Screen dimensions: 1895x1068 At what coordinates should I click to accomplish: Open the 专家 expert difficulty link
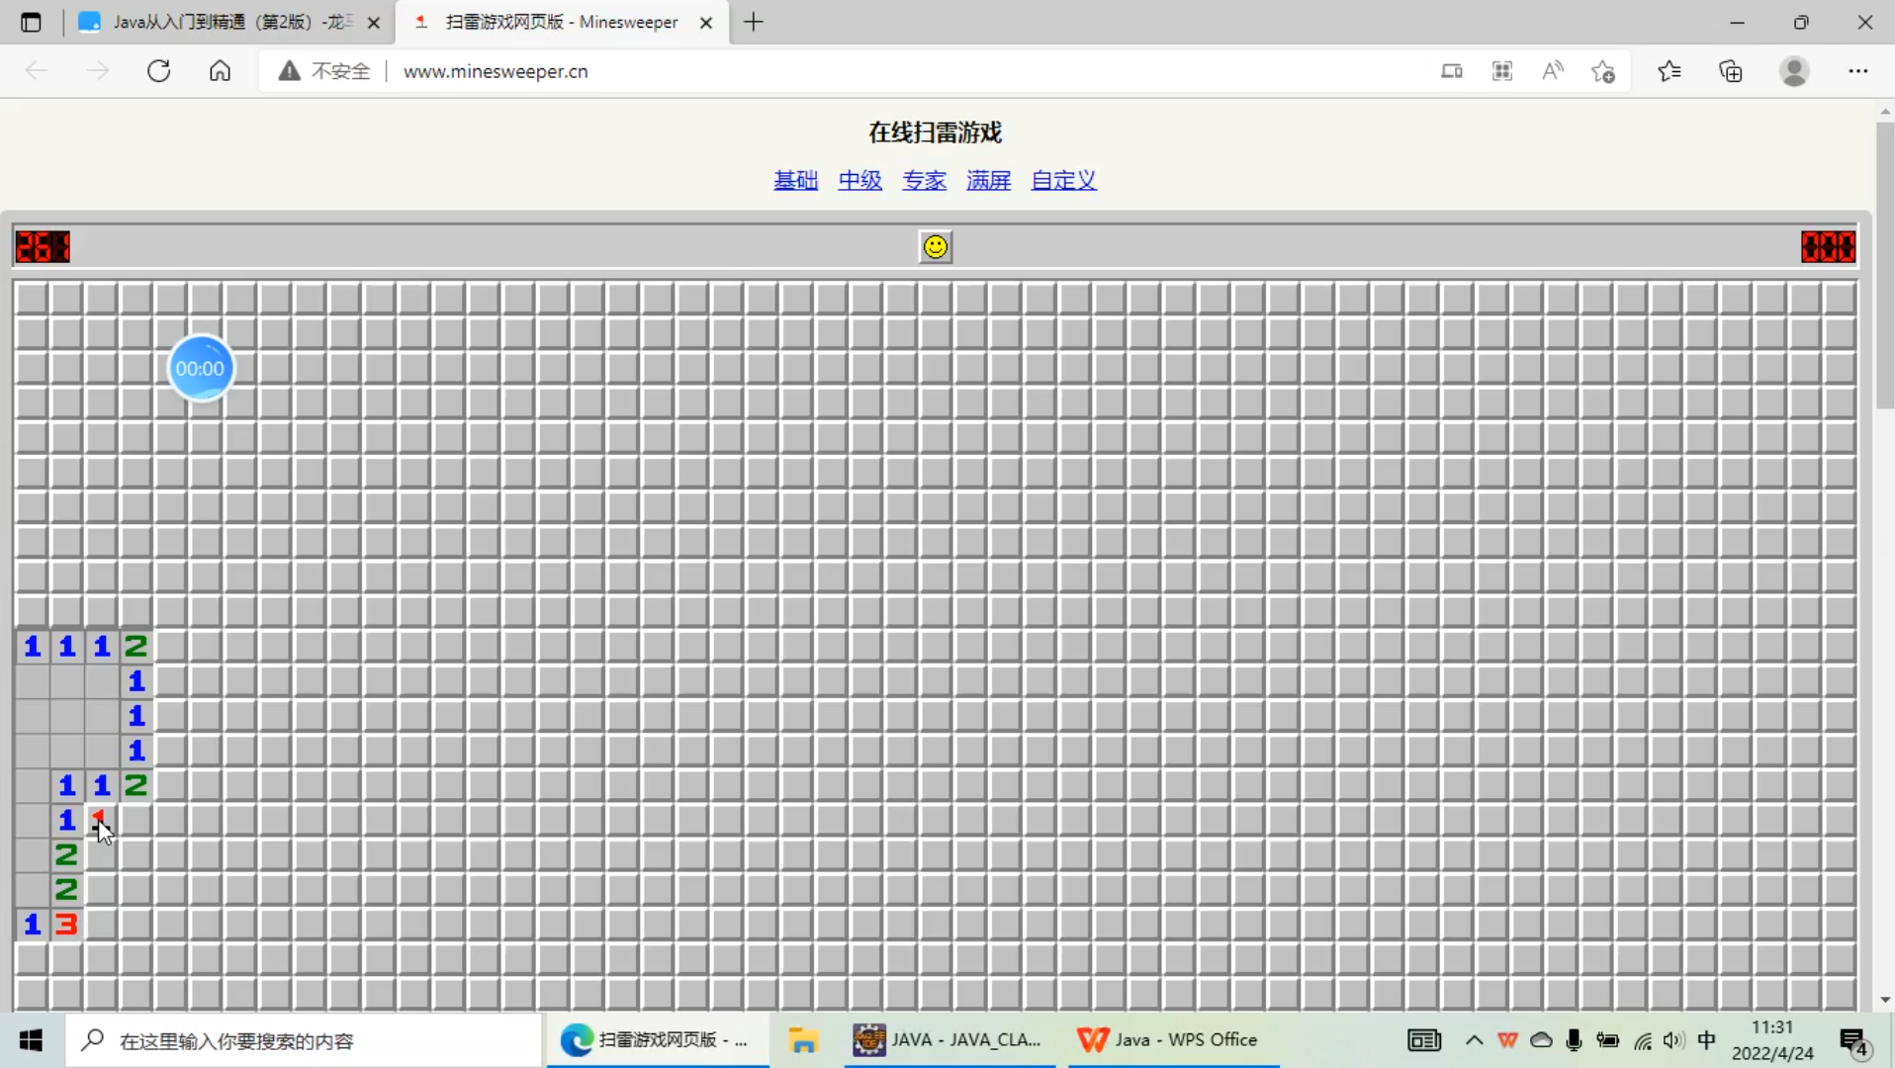click(x=924, y=180)
